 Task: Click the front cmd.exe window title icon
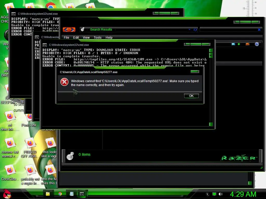tap(45, 45)
